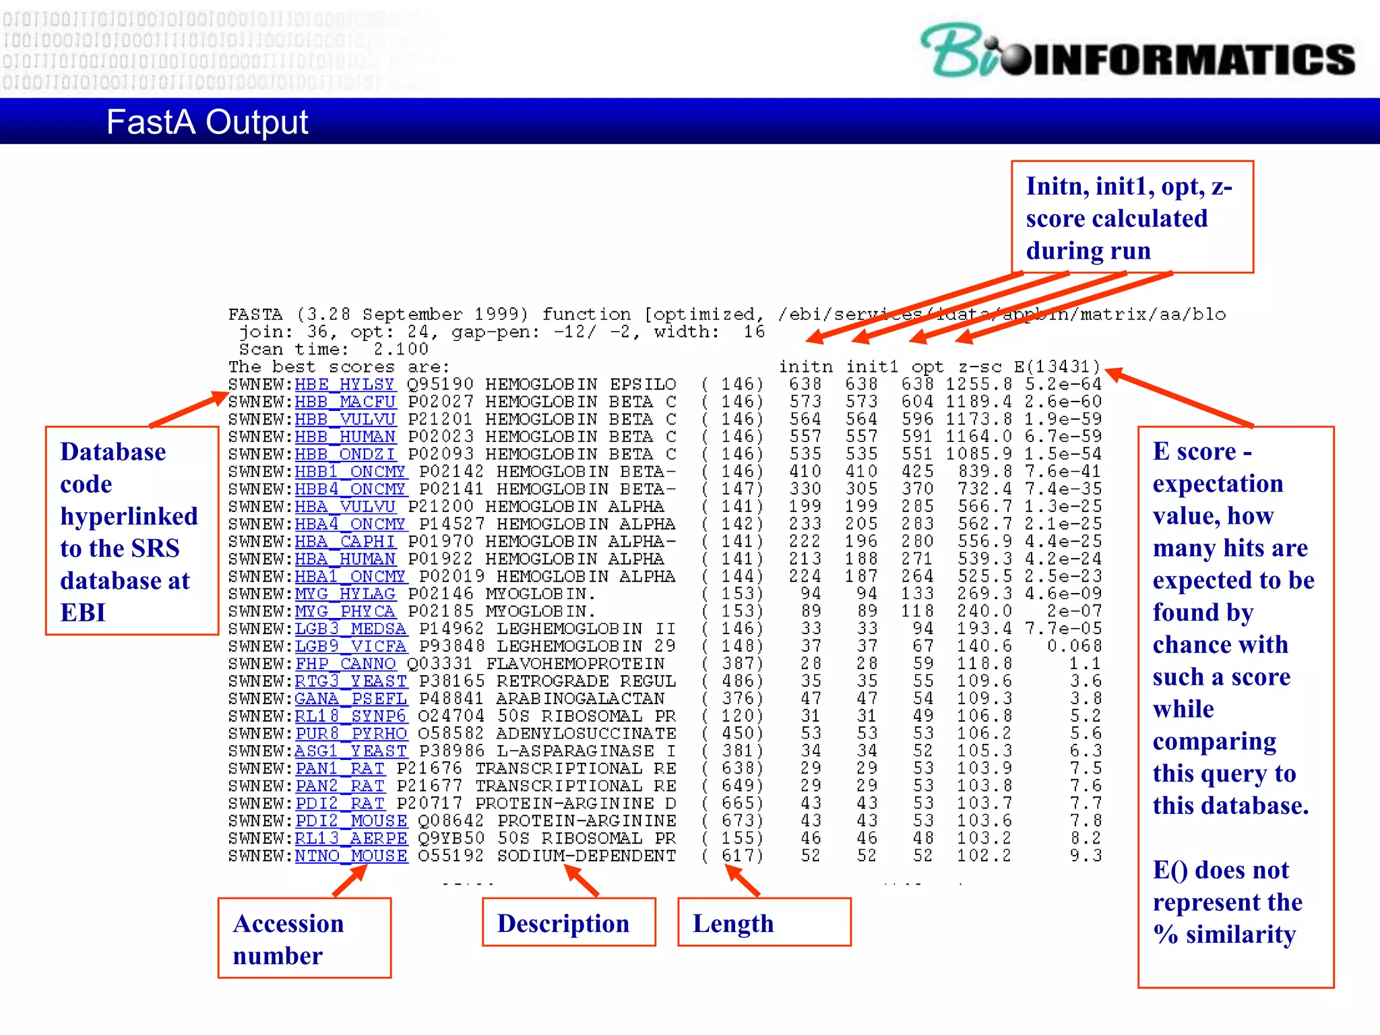Select the E(13431) column header
Viewport: 1380px width, 1035px height.
[1057, 367]
